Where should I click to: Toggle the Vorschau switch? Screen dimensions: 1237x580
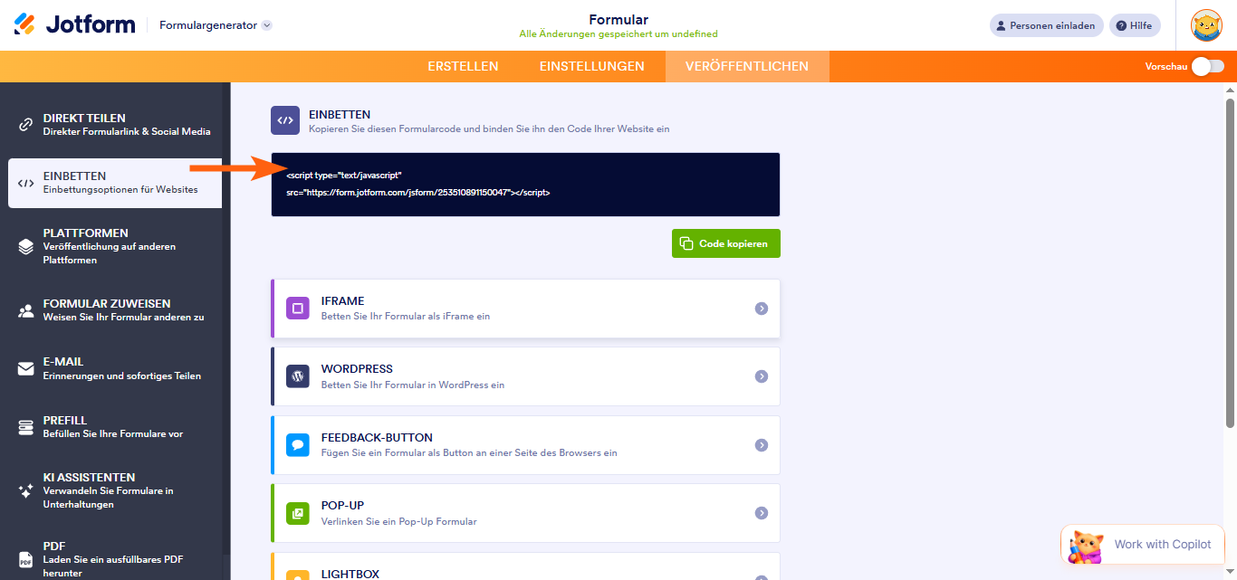(1209, 66)
